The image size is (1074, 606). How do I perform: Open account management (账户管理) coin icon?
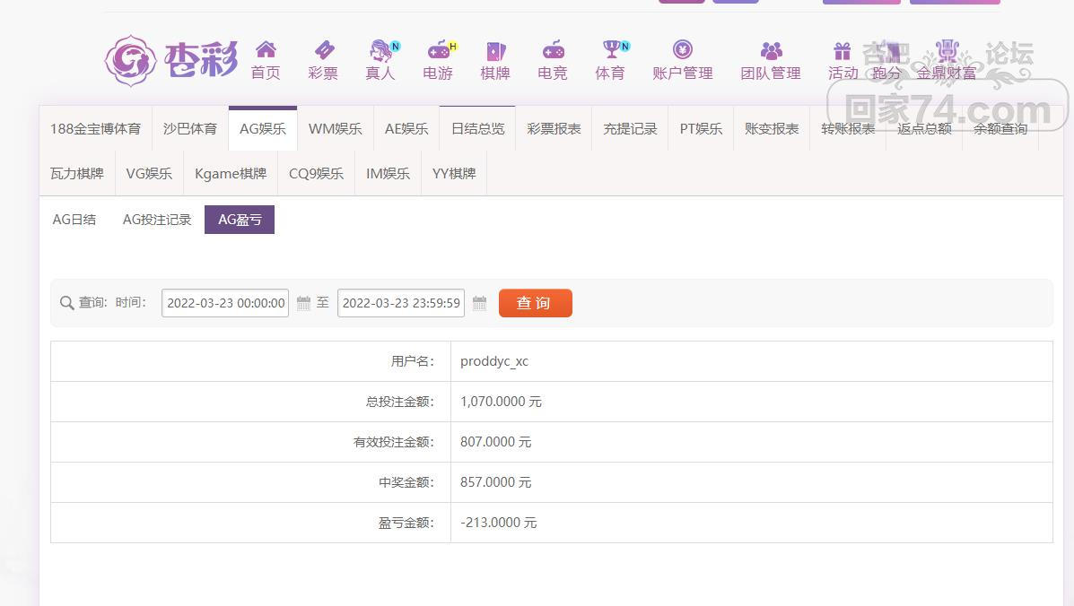click(683, 50)
